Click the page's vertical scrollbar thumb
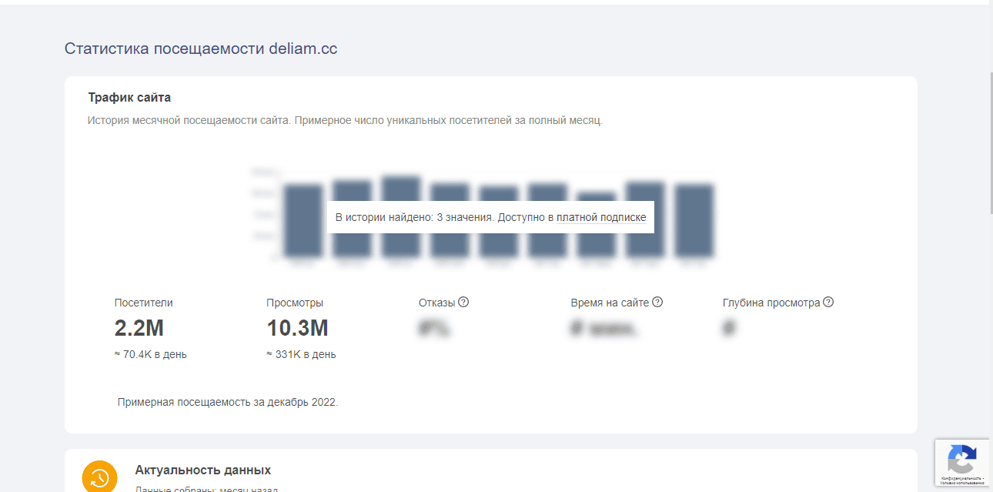The height and width of the screenshot is (492, 993). [x=990, y=142]
